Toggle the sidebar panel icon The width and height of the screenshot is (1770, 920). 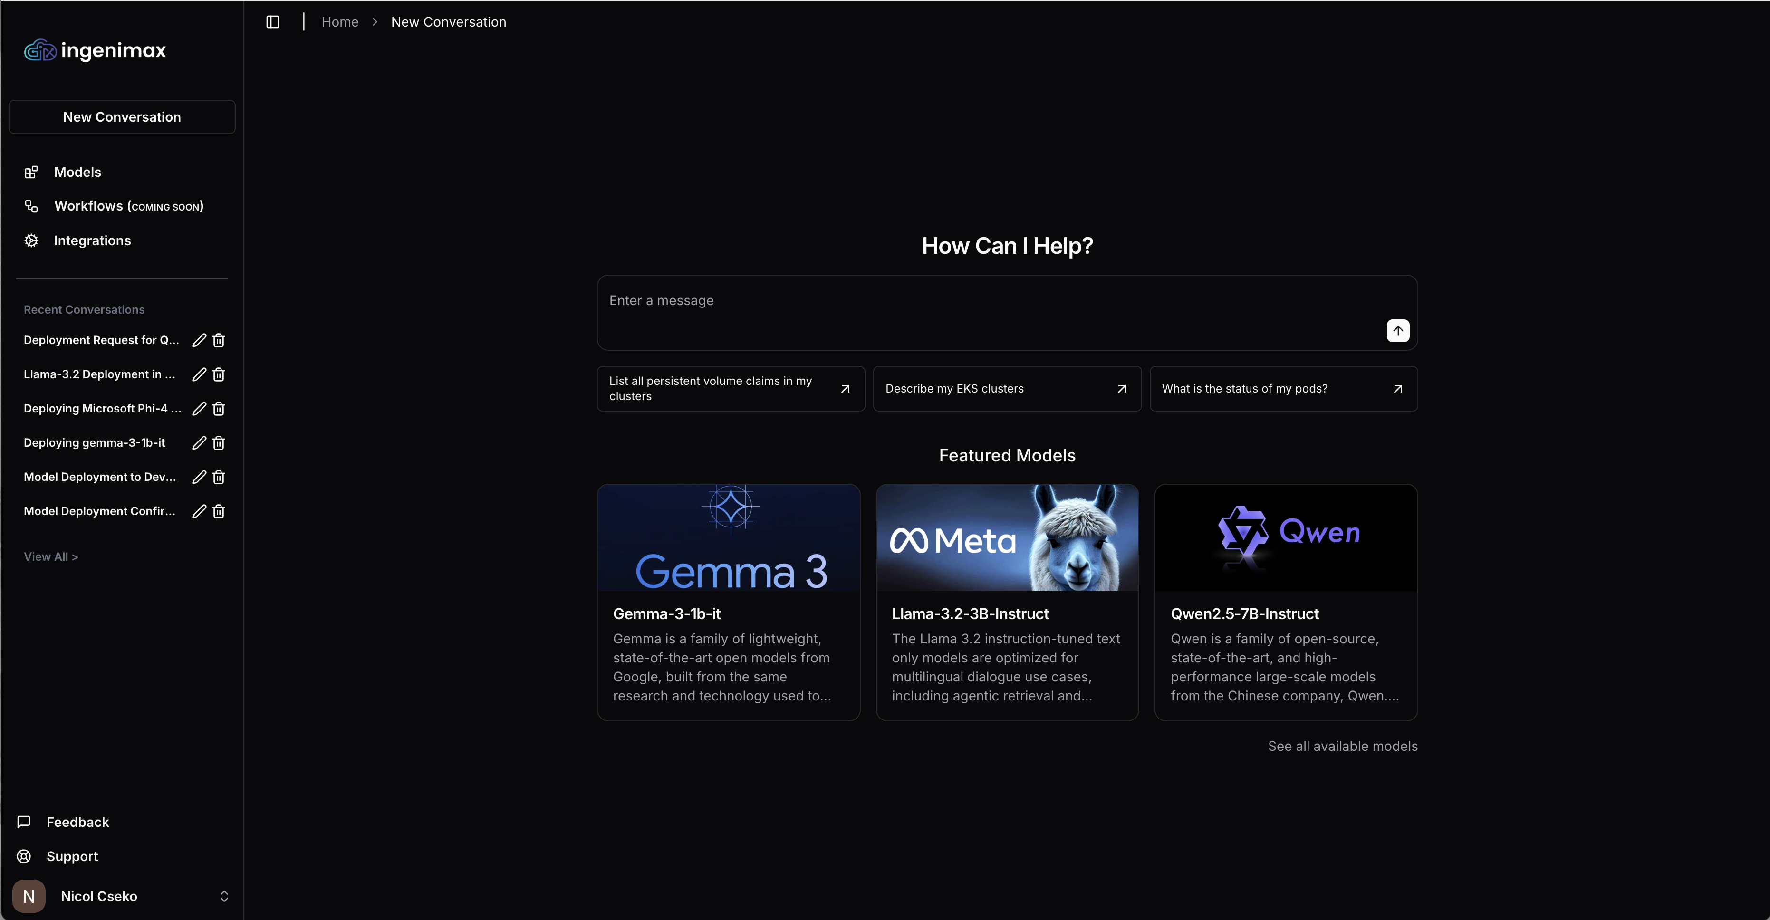coord(273,22)
